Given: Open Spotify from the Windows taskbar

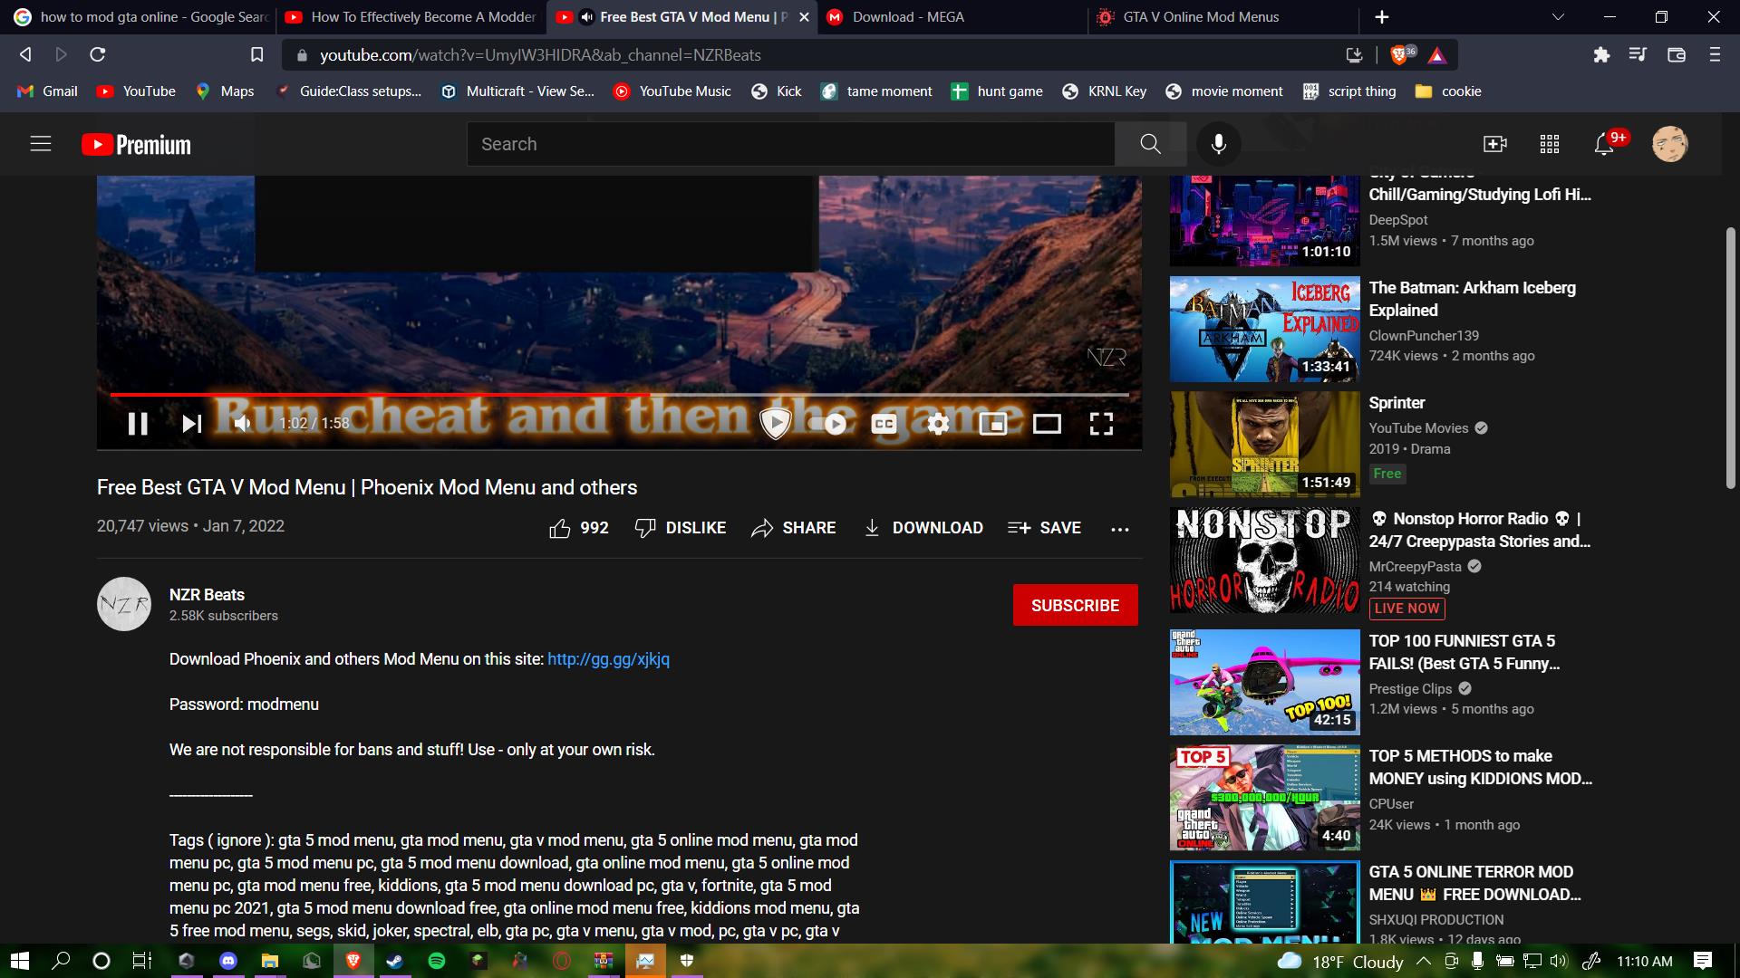Looking at the screenshot, I should [436, 961].
